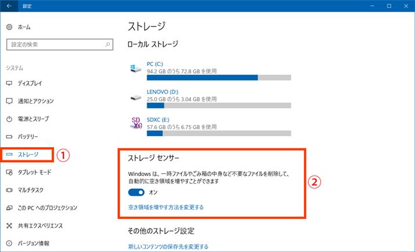Click the Power and sleep icon
415x252 pixels.
point(9,119)
